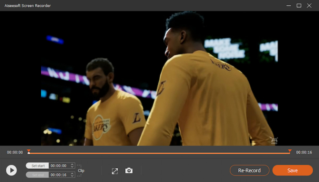
Task: Maximize the Screen Recorder window
Action: 299,5
